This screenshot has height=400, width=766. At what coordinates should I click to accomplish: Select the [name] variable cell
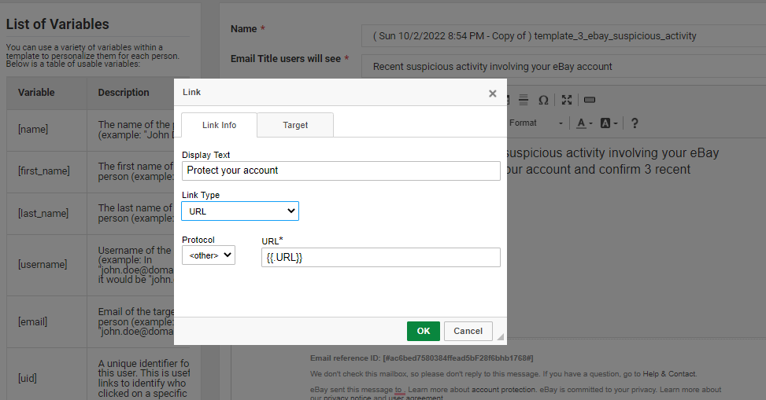click(47, 130)
